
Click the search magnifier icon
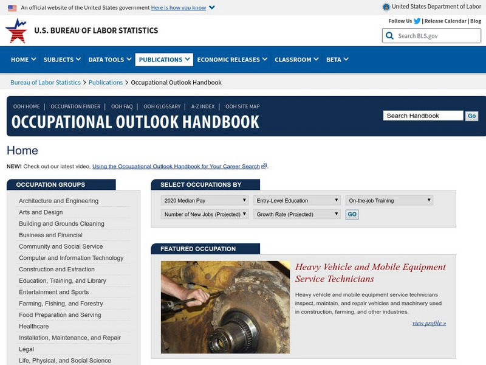(389, 36)
